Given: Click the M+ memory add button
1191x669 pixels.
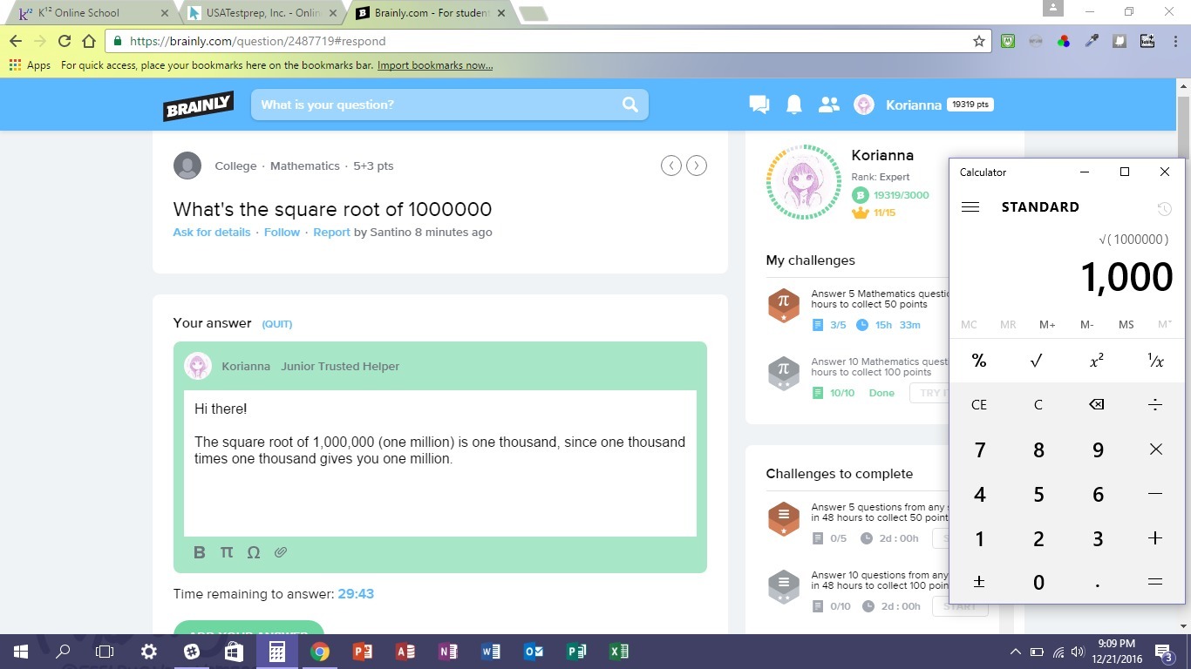Looking at the screenshot, I should click(x=1047, y=325).
